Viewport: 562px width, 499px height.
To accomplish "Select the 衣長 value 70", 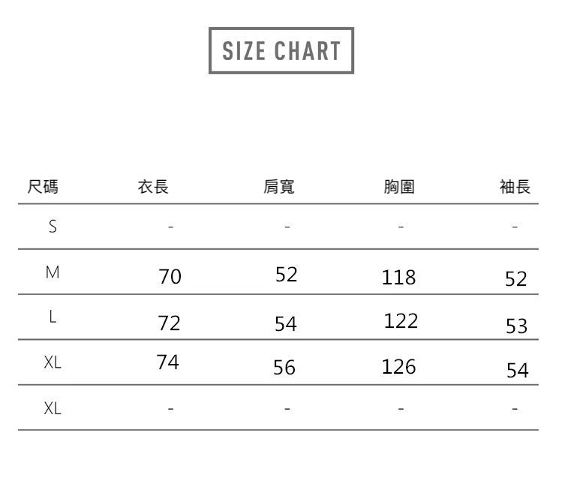I will click(170, 277).
